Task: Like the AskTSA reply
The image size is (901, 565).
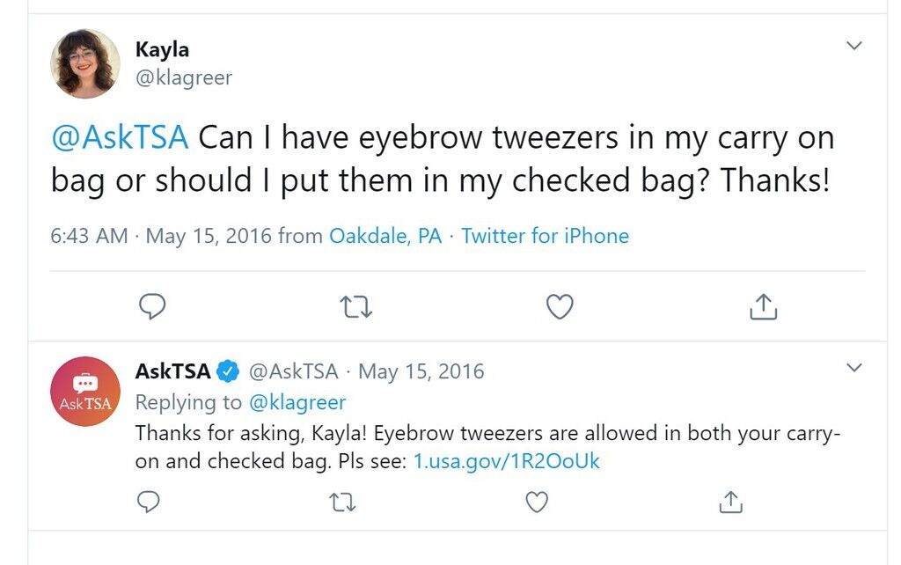Action: click(x=537, y=502)
